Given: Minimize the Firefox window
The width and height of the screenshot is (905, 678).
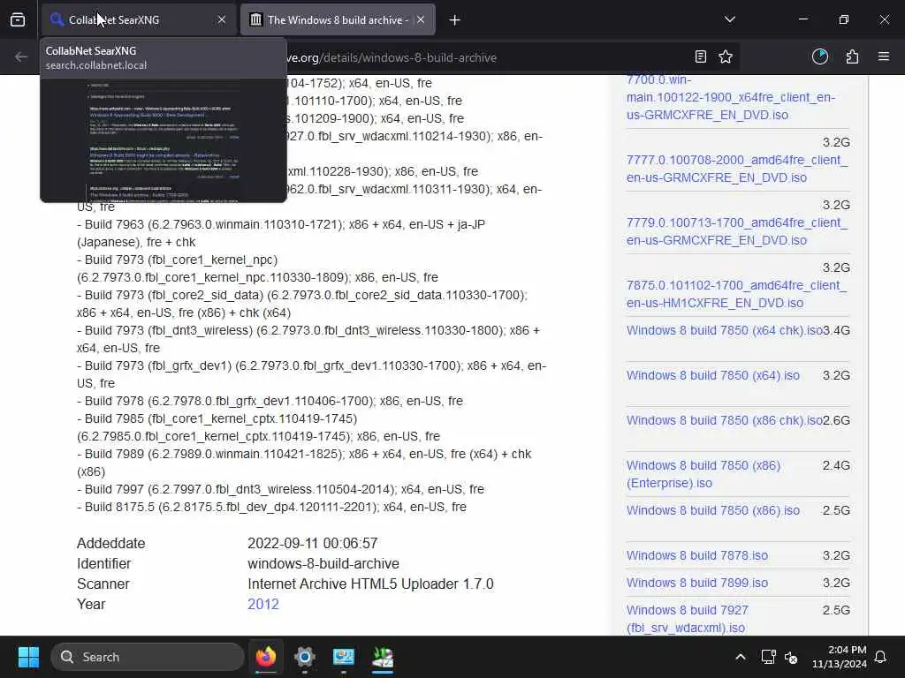Looking at the screenshot, I should [x=802, y=19].
